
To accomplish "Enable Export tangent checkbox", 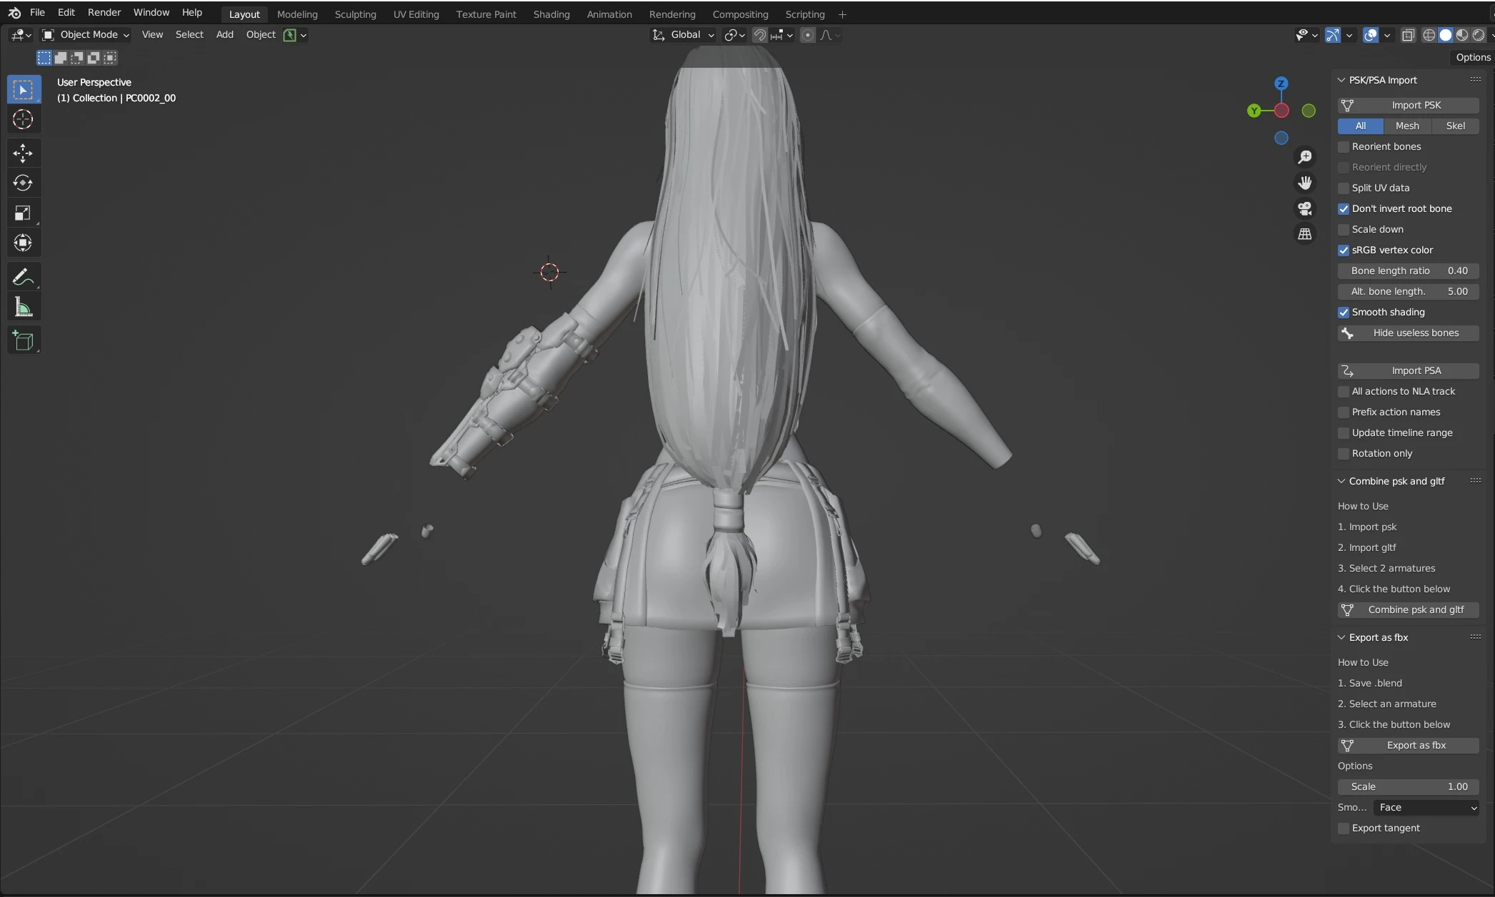I will tap(1344, 828).
